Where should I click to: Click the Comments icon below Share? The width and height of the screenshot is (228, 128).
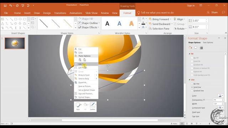pos(223,12)
